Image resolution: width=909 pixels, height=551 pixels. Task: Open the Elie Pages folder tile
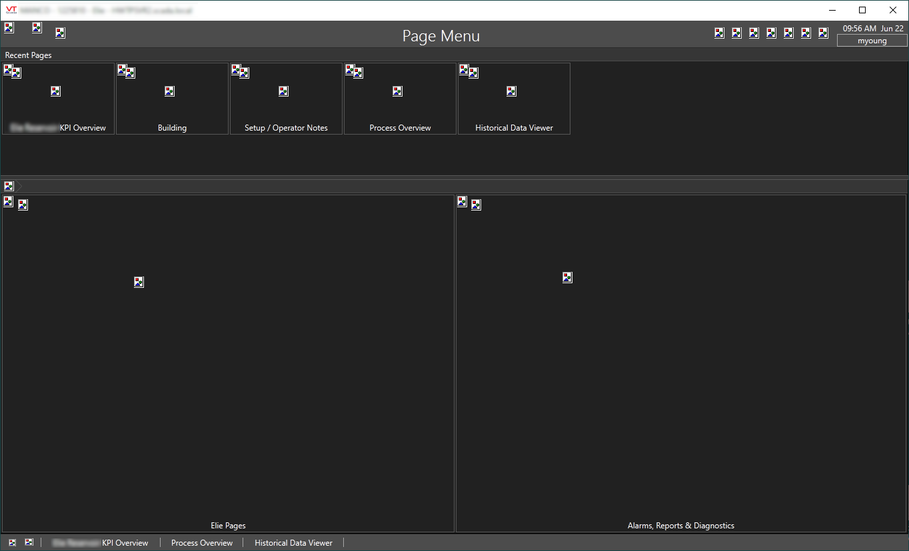tap(228, 363)
